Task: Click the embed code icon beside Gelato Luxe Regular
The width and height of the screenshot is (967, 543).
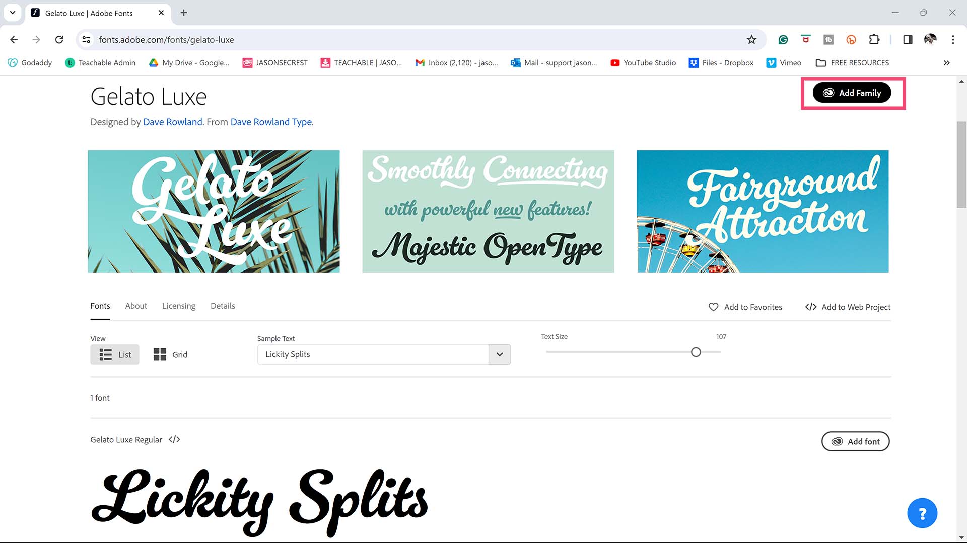Action: 174,440
